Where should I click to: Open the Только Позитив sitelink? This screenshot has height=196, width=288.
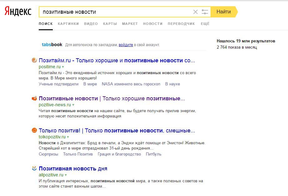tap(78, 154)
